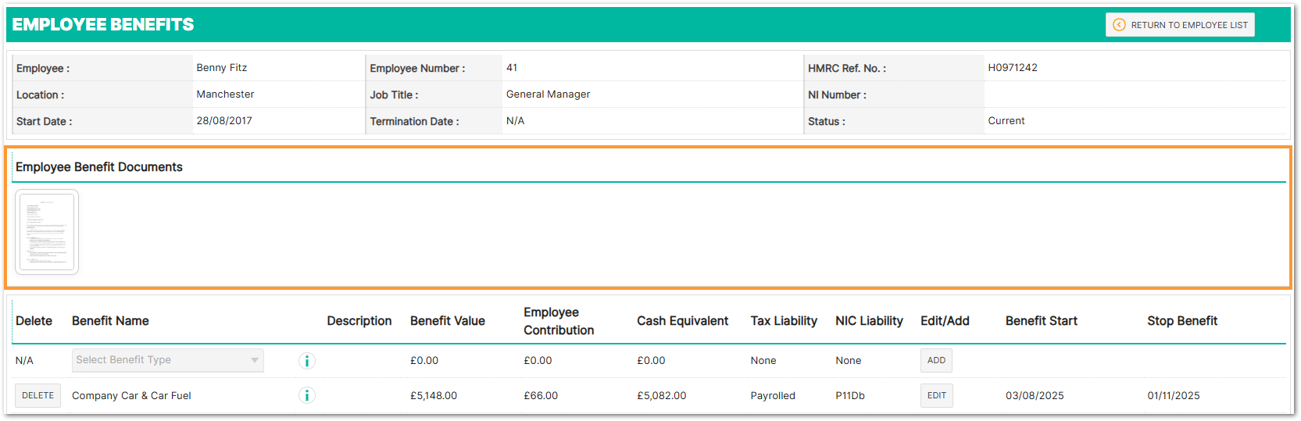Click the Employee Contribution column header
Screen dimensions: 1301x421
click(558, 321)
